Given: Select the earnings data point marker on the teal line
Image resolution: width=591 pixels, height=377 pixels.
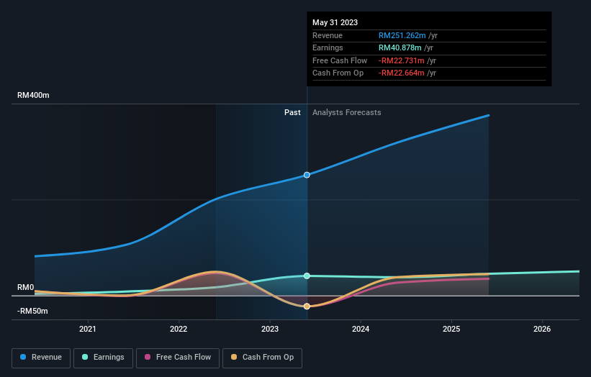Looking at the screenshot, I should point(307,276).
